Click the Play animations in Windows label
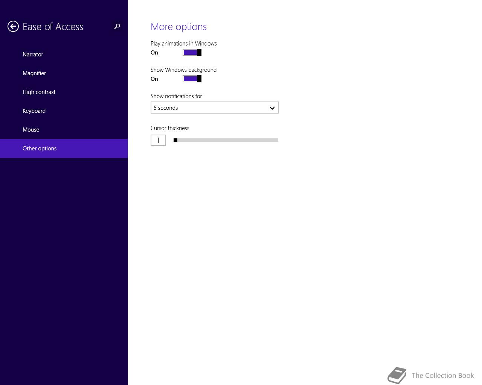This screenshot has height=385, width=482. 184,44
